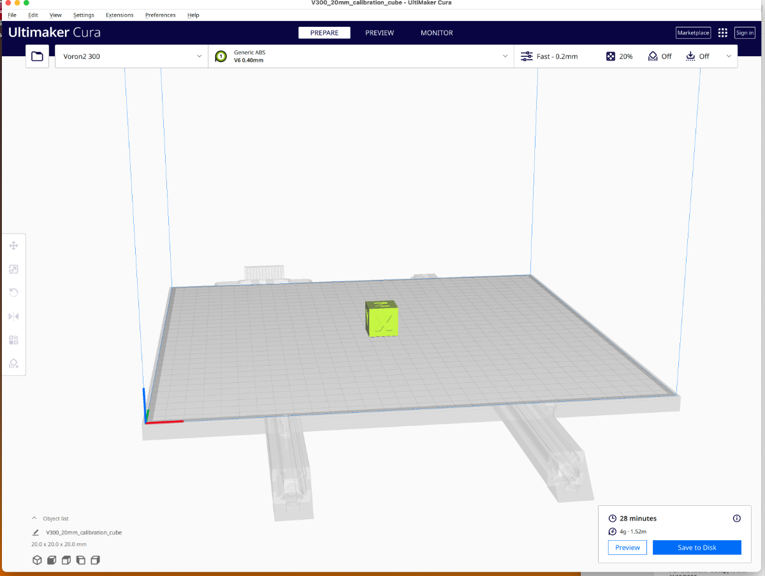Click the 20.0 x 20.0 x 20.0 mm dimensions
765x576 pixels.
coord(59,544)
